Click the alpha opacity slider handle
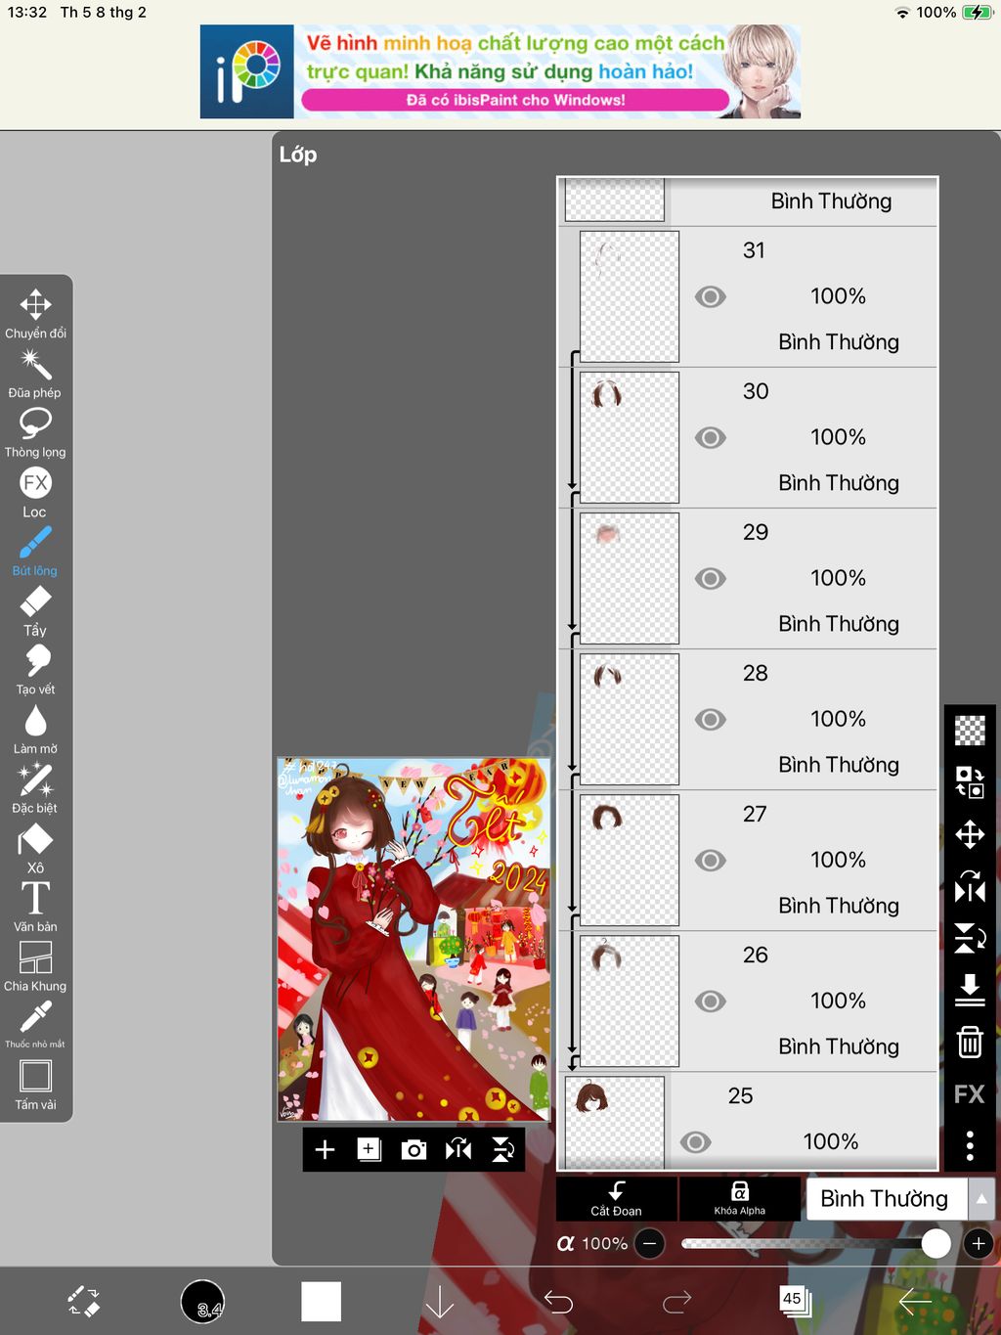 pos(936,1243)
